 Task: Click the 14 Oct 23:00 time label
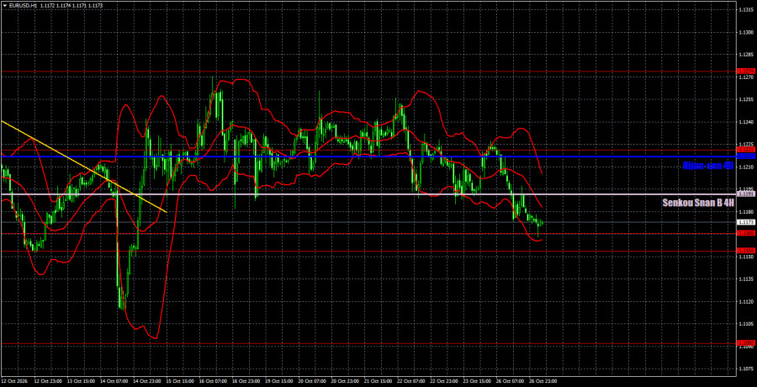pos(146,381)
